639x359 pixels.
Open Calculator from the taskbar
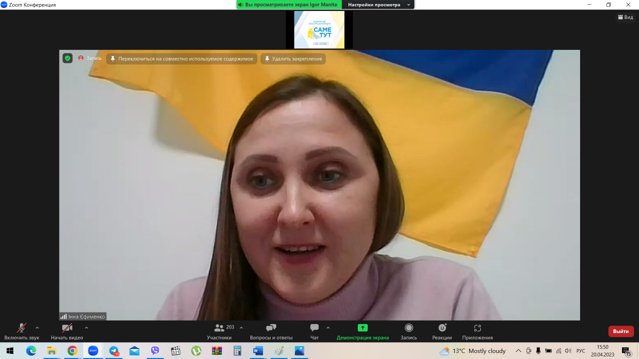tap(238, 351)
